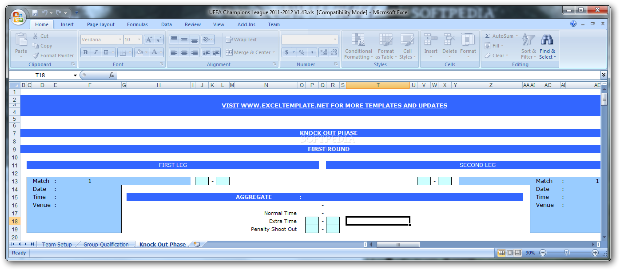Increase Decimal places
The image size is (620, 270).
(324, 52)
